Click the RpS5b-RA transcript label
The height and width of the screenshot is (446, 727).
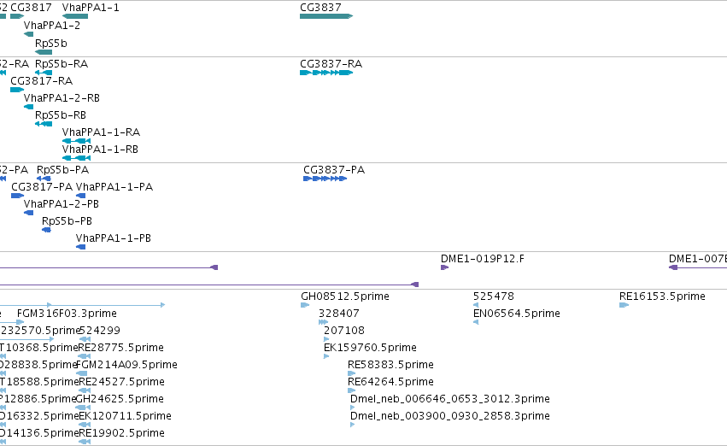[62, 64]
